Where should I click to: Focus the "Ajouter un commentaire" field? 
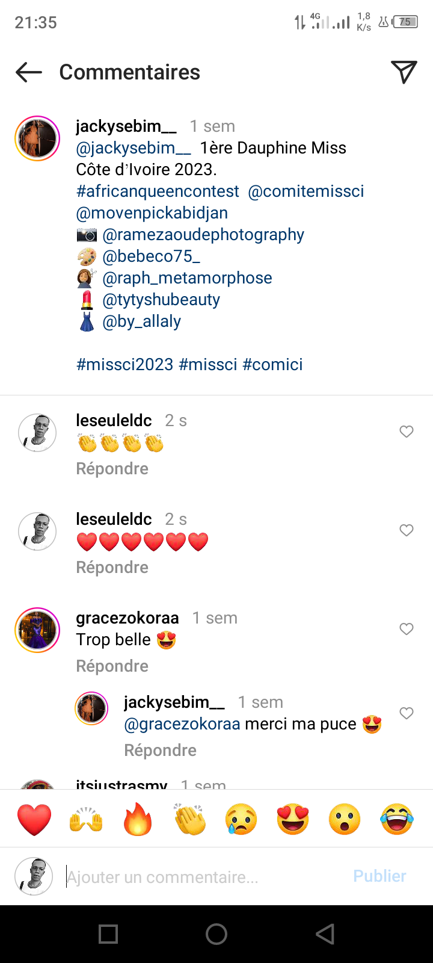coord(204,877)
